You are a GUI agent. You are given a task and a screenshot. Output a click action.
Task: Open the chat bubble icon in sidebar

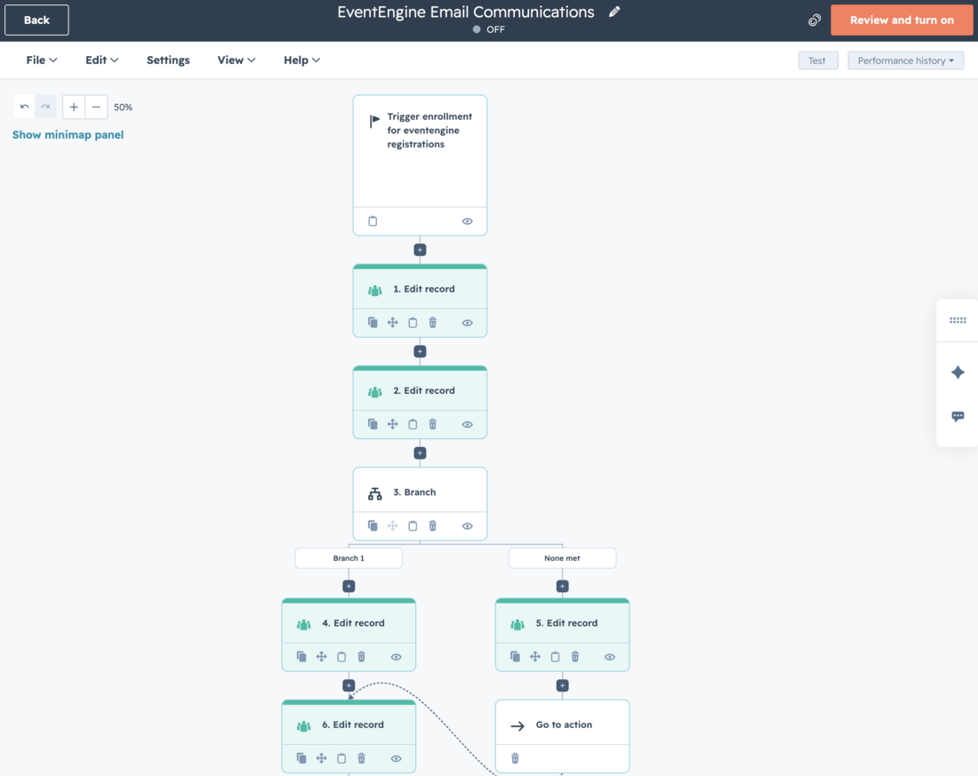click(958, 416)
